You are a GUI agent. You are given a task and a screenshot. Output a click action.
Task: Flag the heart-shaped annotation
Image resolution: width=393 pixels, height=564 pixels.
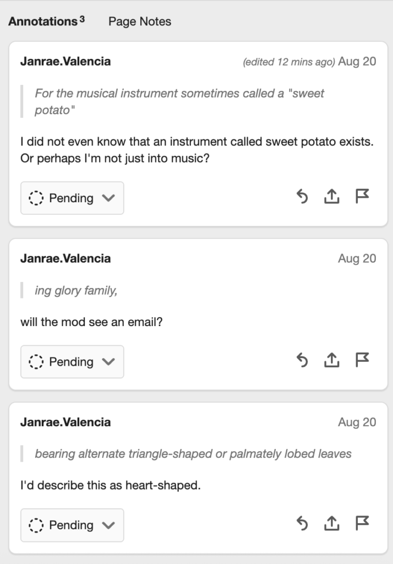[362, 524]
